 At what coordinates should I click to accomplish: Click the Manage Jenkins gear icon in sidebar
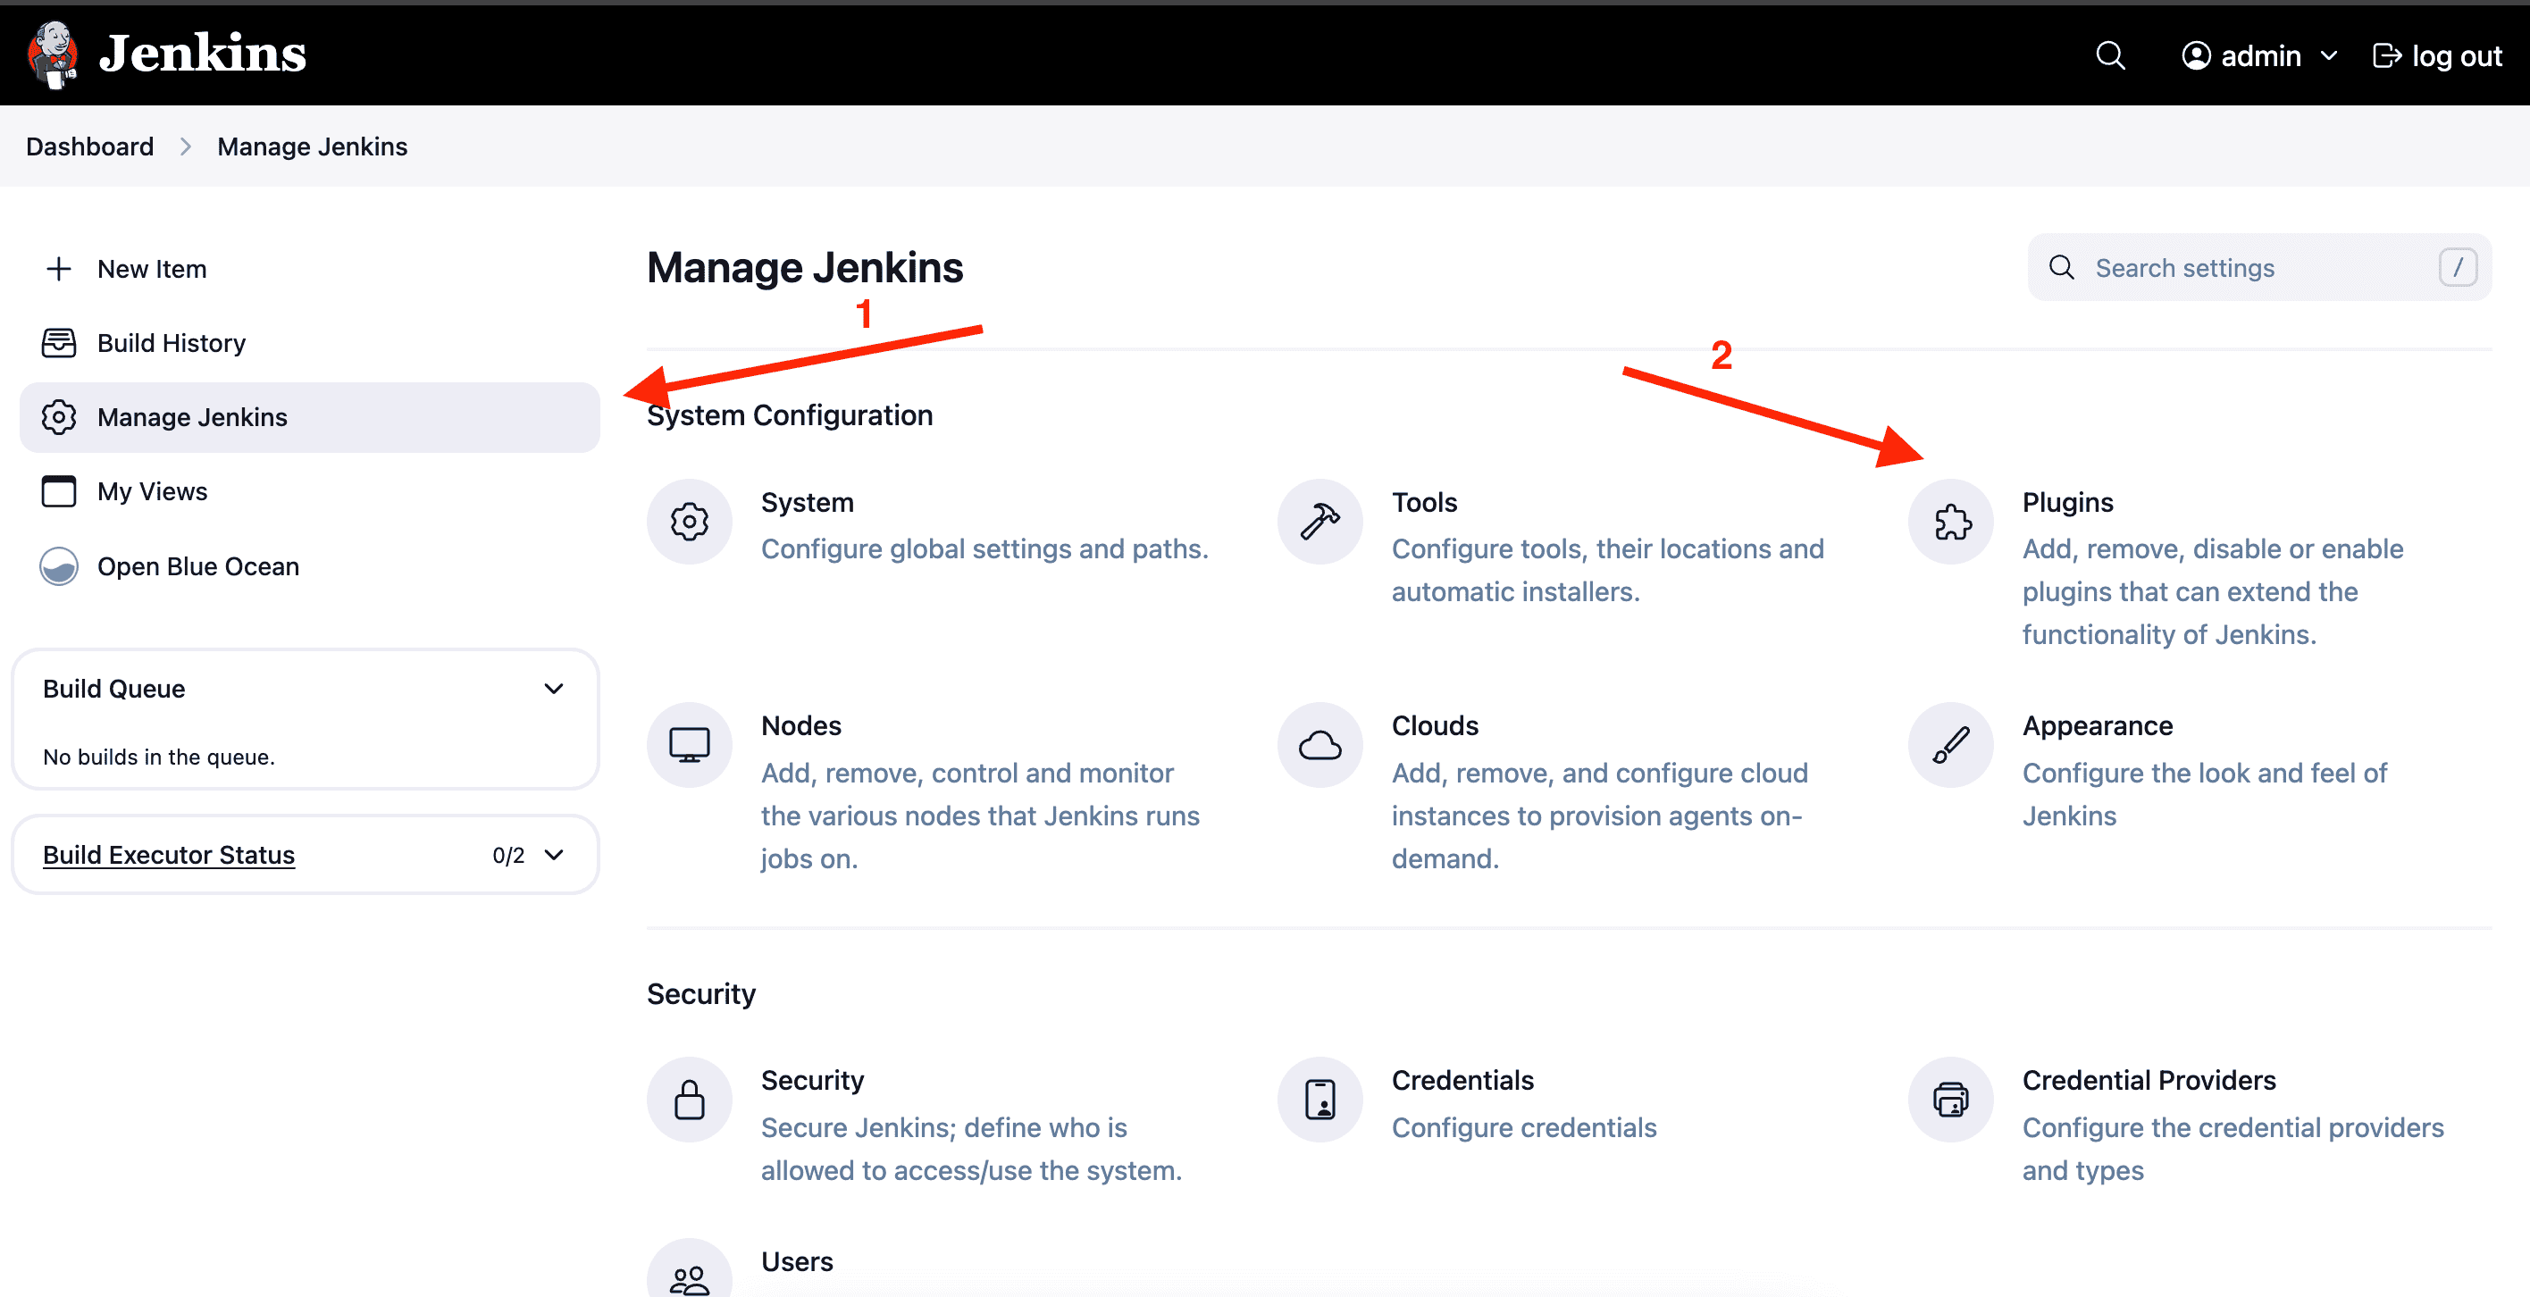59,417
